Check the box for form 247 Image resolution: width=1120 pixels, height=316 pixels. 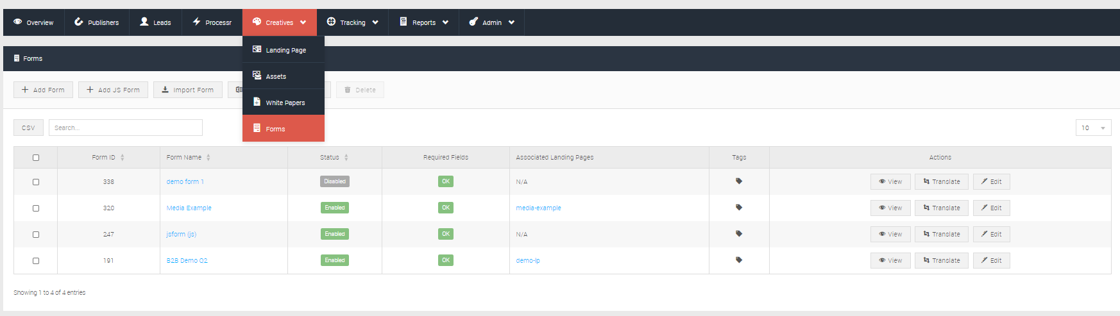pyautogui.click(x=36, y=235)
